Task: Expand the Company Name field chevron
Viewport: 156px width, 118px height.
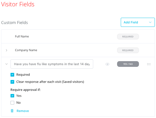Action: (x=7, y=50)
